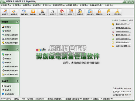
Task: Exit via the 退出系统 toolbar button
Action: pos(117,12)
